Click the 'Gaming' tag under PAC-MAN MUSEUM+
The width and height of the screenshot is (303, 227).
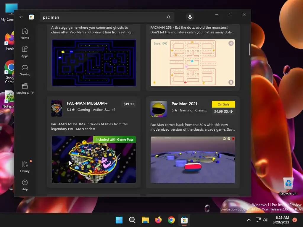[x=84, y=110]
